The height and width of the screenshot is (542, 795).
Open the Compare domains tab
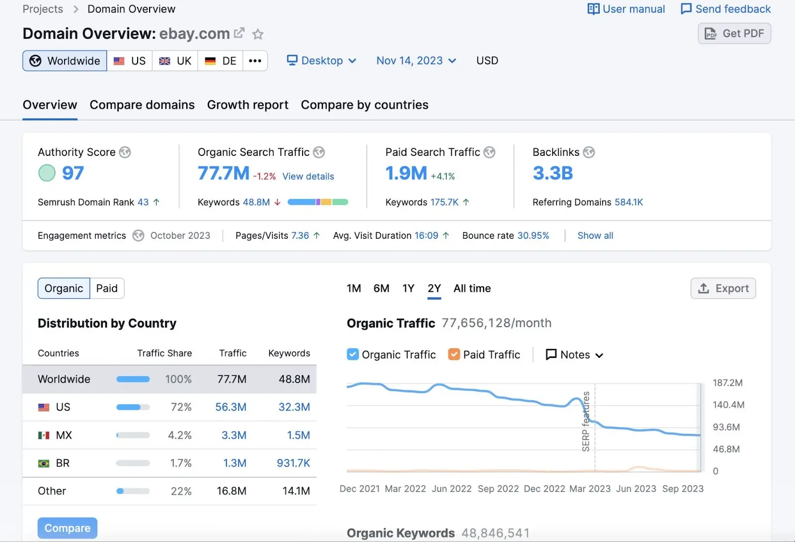tap(142, 105)
